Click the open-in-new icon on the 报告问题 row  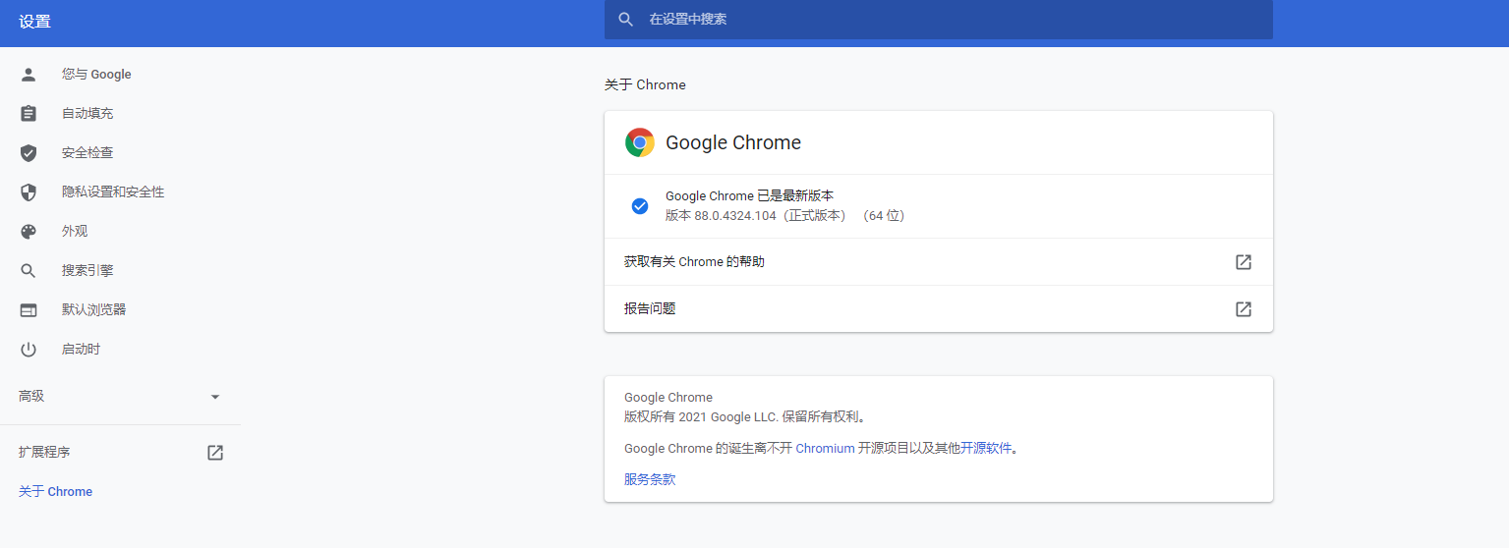pyautogui.click(x=1244, y=309)
